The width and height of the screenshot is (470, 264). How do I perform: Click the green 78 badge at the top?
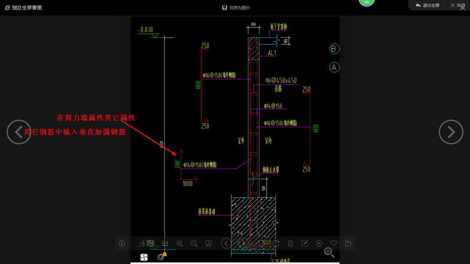(367, 2)
